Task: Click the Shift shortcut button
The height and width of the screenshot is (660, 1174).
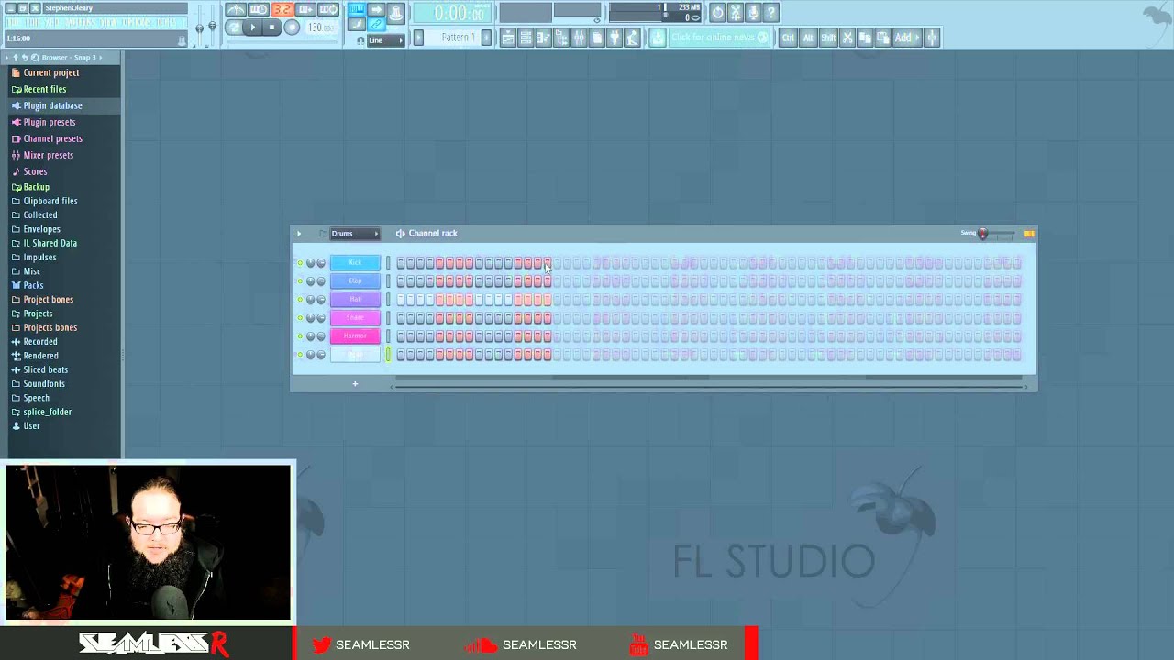Action: 828,38
